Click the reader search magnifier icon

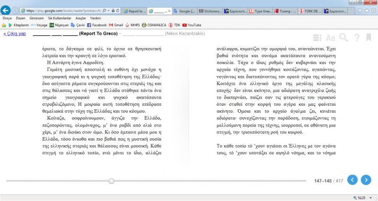344,38
